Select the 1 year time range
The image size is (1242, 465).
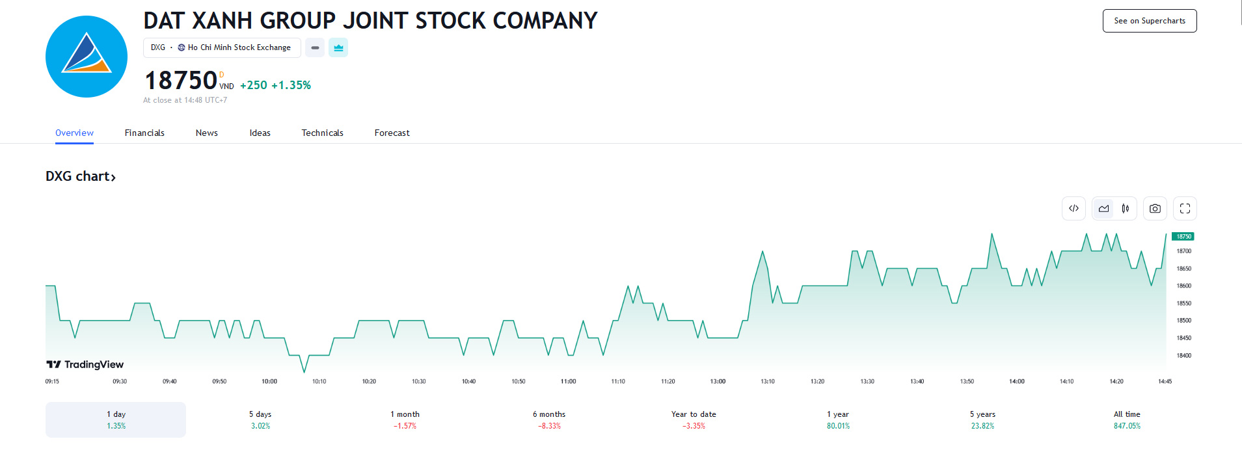point(838,419)
